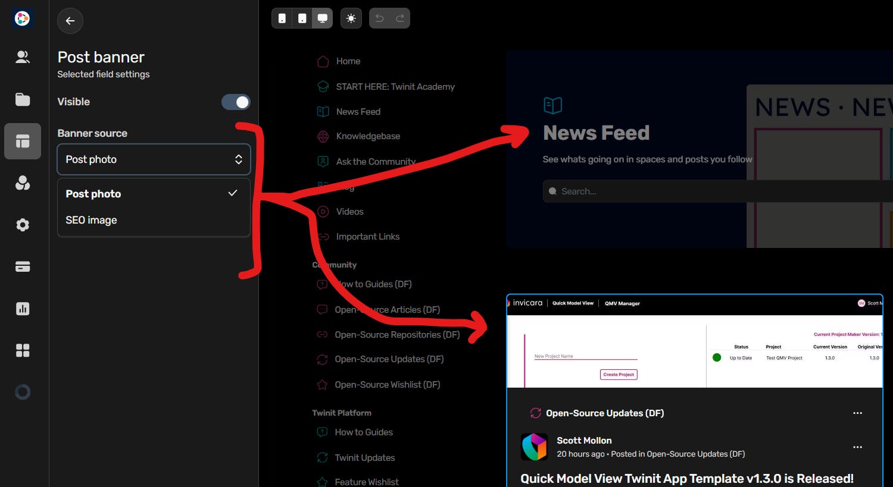Open the gear settings icon in the sidebar
The height and width of the screenshot is (487, 893).
click(23, 225)
